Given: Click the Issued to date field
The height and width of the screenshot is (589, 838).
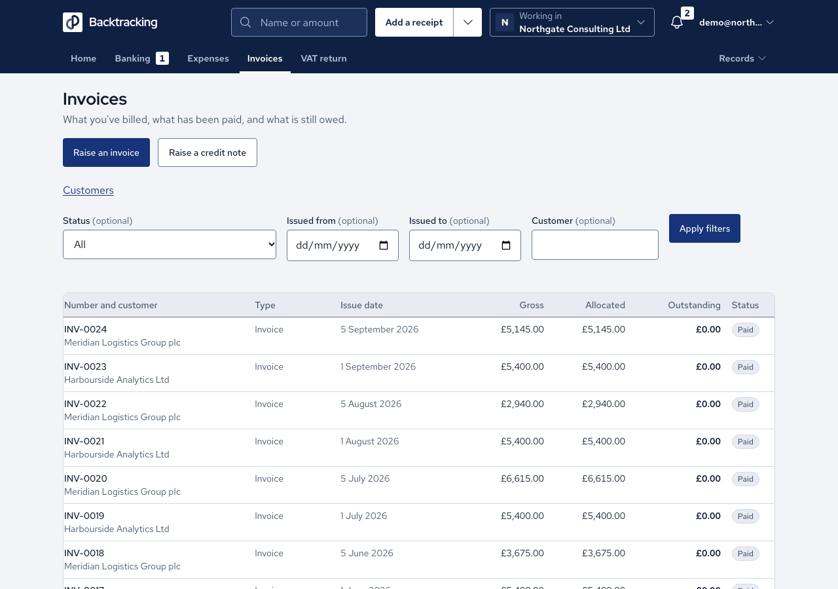Looking at the screenshot, I should 465,245.
